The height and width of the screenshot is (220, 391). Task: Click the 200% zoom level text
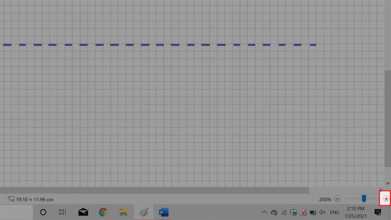[x=325, y=199]
